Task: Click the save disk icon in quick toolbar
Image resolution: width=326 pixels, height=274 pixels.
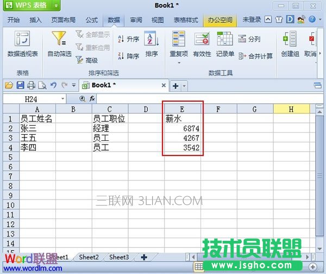Action: [20, 85]
